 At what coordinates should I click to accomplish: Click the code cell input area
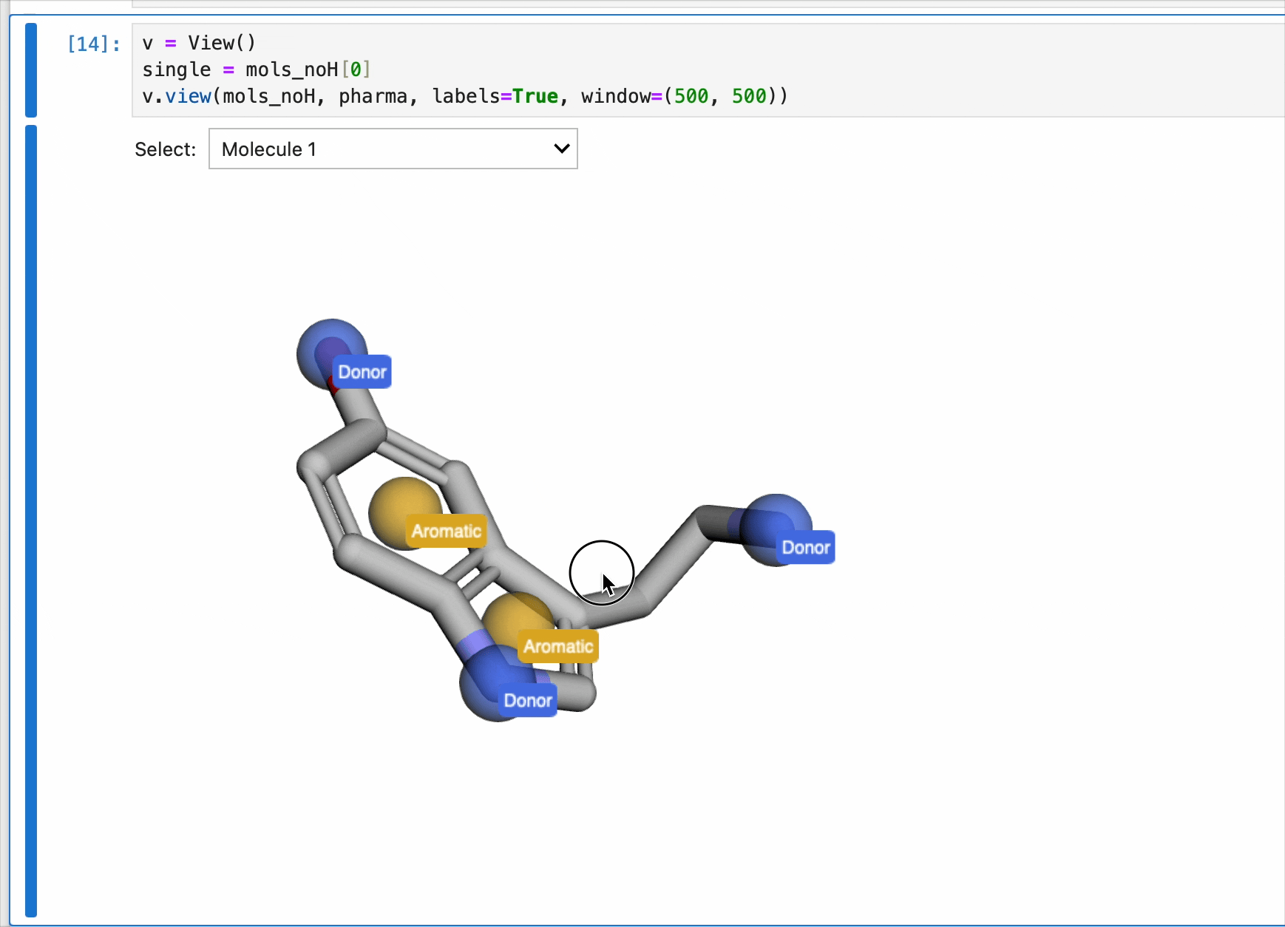click(708, 69)
